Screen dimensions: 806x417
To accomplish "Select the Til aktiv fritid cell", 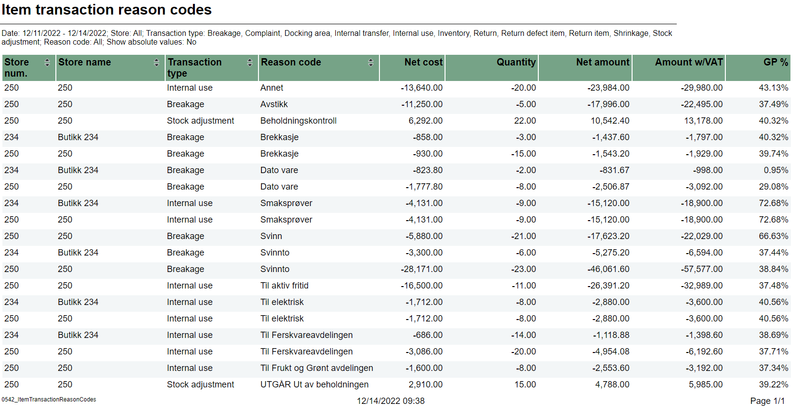I will pos(284,286).
